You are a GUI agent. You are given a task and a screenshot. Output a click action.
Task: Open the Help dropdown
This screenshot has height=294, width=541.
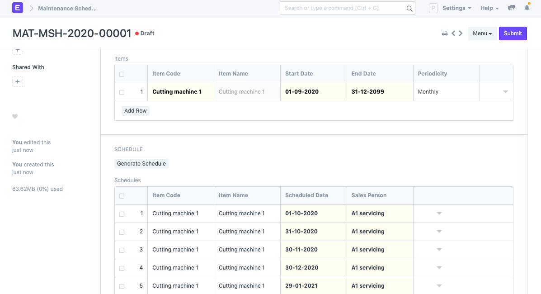coord(489,8)
